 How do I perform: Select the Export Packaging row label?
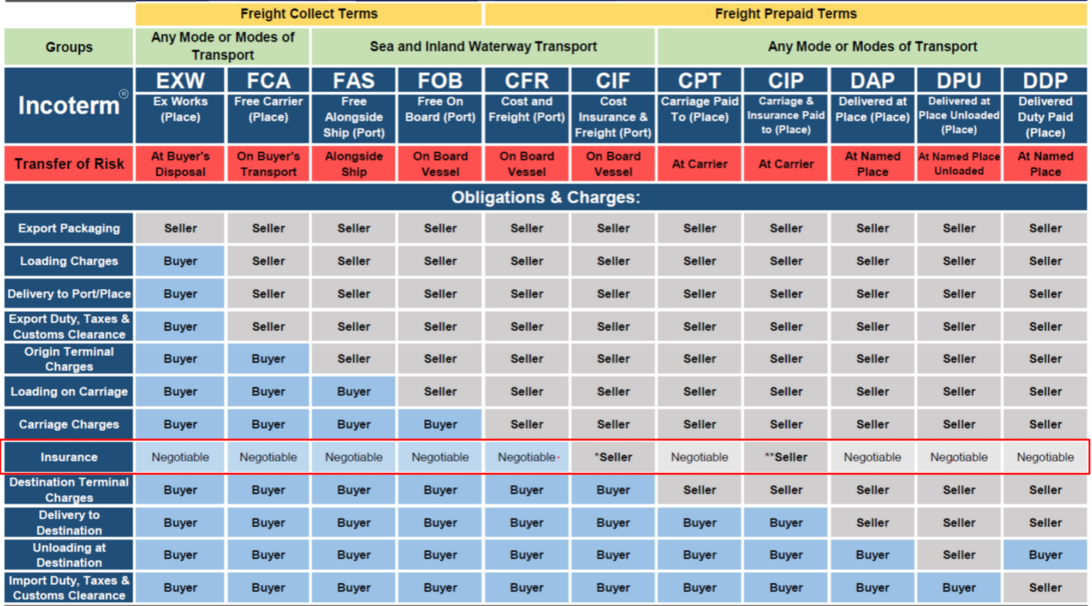pos(69,228)
